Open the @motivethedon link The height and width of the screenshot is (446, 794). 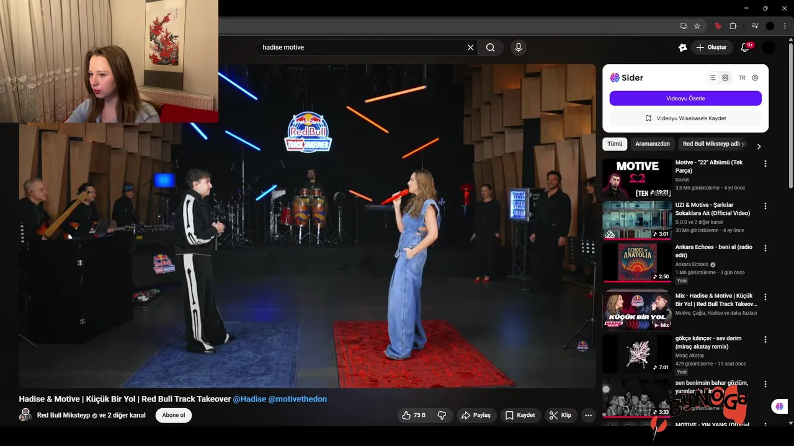[297, 399]
